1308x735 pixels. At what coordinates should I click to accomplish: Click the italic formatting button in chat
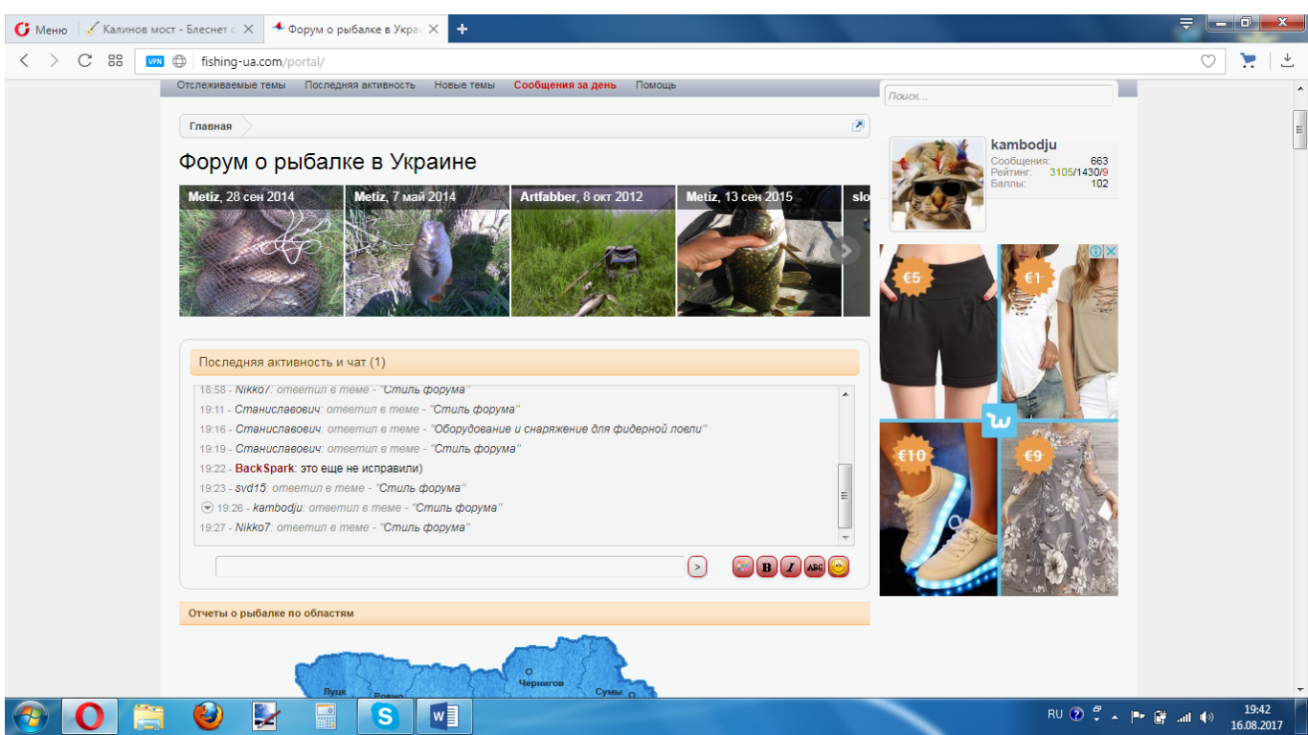(790, 568)
